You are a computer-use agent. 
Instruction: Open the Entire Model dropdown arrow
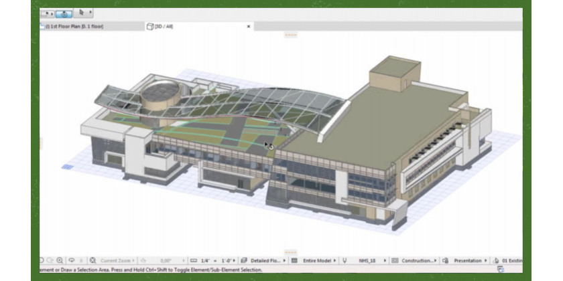(334, 260)
